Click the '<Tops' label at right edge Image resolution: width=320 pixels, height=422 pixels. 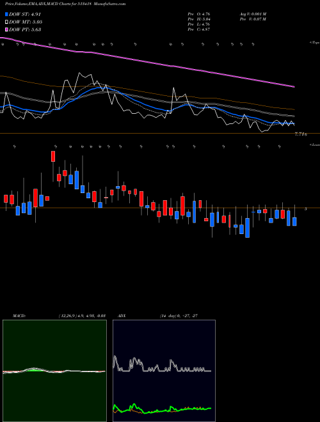pos(314,43)
